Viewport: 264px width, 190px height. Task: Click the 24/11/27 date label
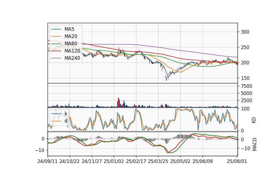(92, 161)
